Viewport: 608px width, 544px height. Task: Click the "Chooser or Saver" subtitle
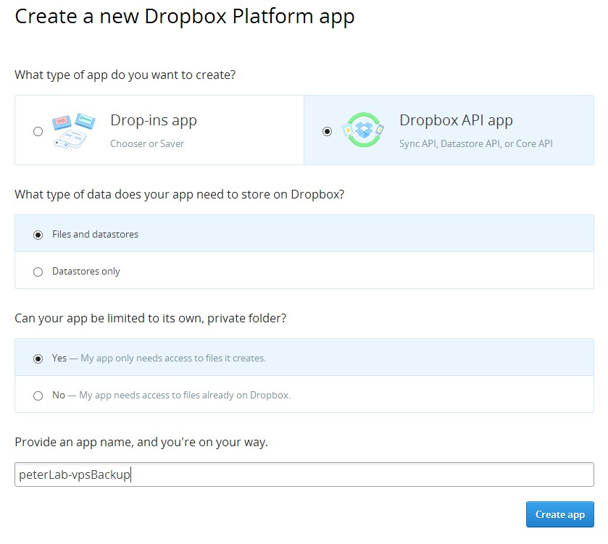pyautogui.click(x=147, y=143)
